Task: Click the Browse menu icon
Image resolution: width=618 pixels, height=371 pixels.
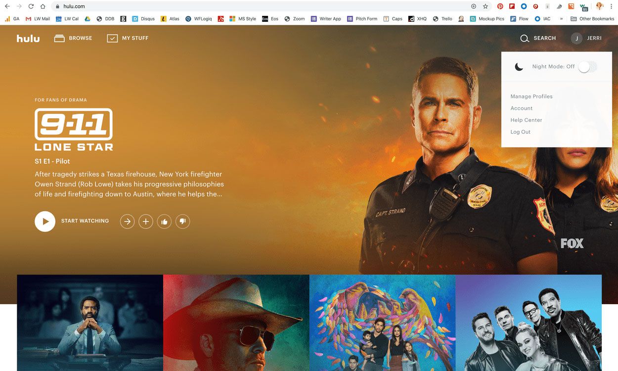Action: click(x=60, y=38)
